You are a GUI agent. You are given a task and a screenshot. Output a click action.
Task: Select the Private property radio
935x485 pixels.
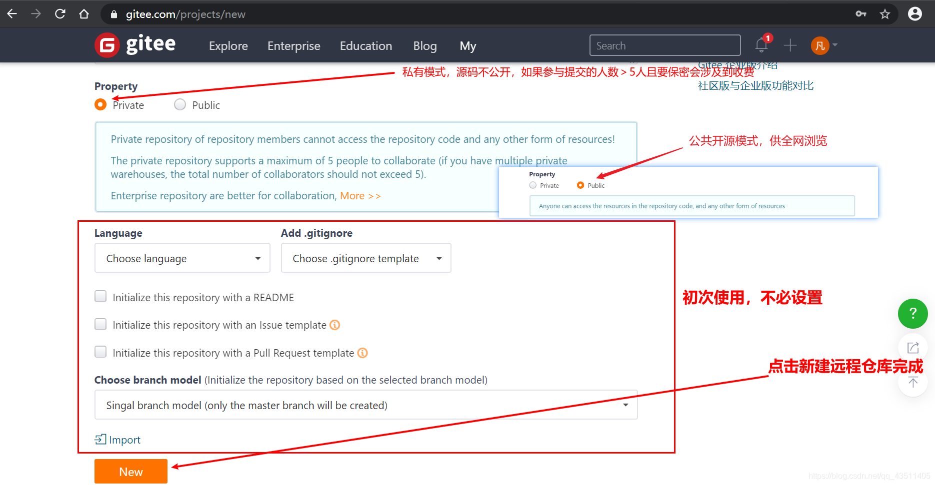100,104
